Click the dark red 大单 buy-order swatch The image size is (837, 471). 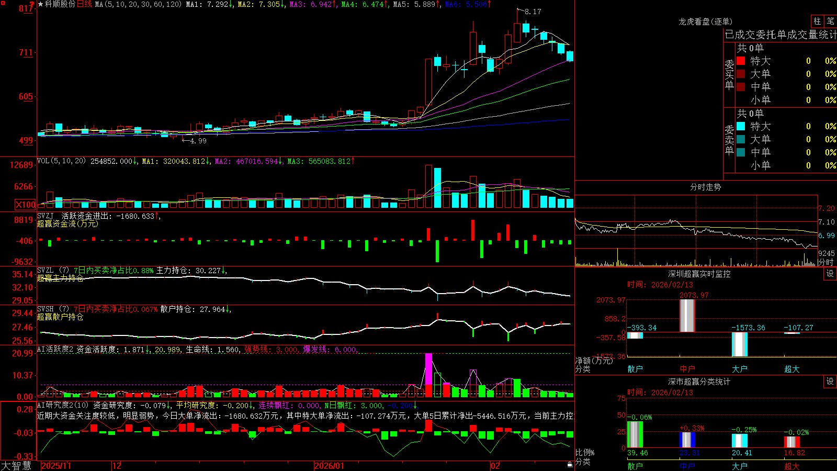[741, 74]
